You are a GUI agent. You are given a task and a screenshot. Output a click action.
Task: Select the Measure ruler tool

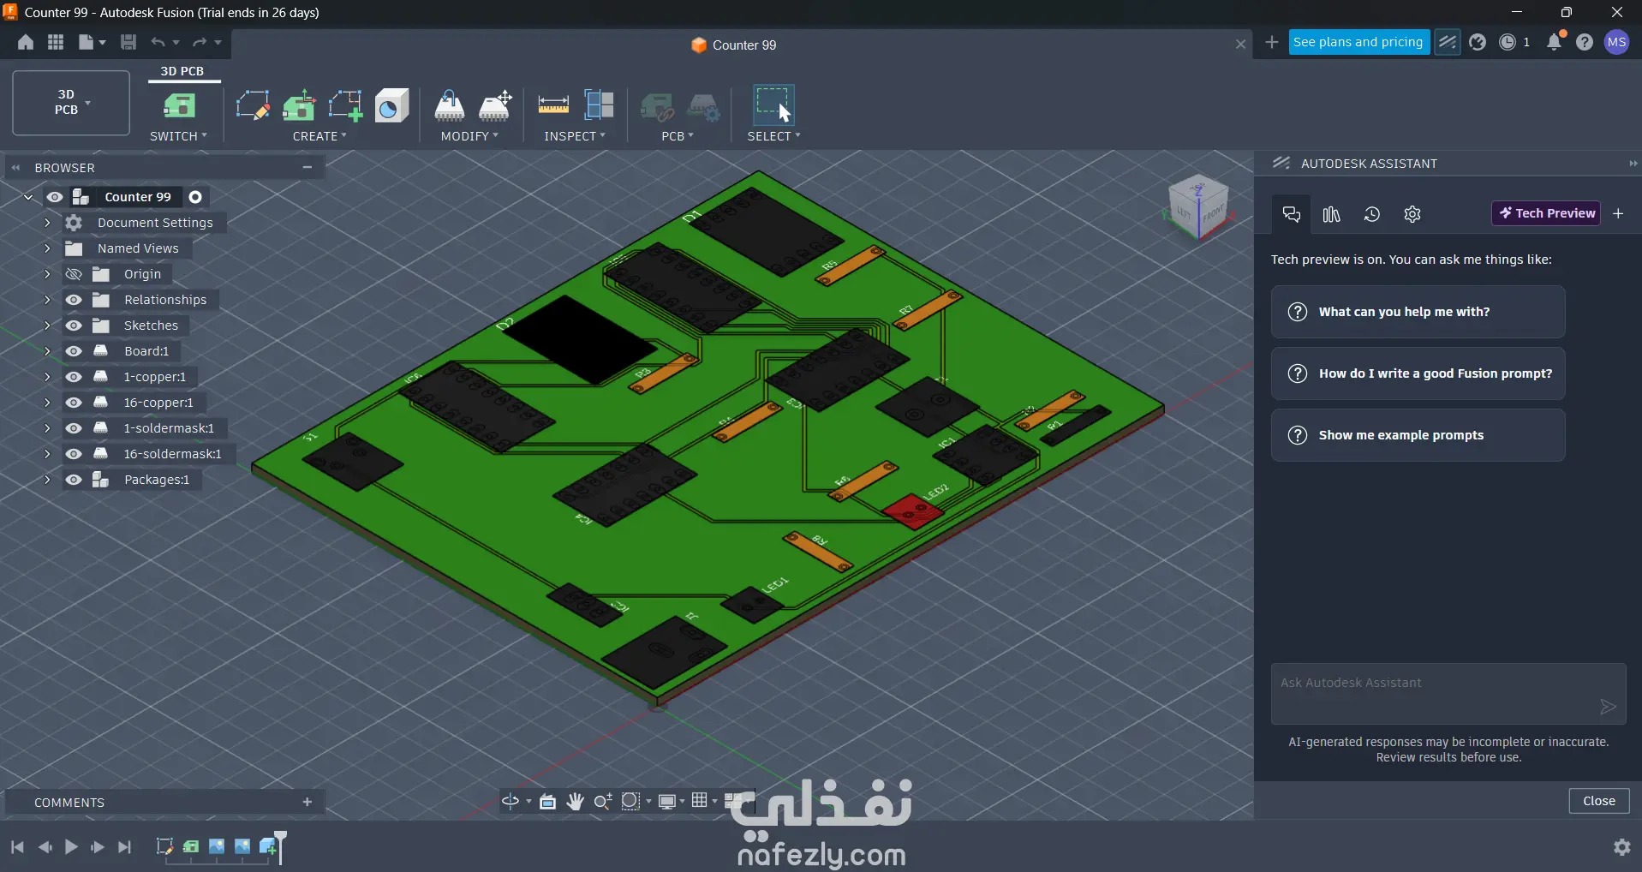coord(553,106)
